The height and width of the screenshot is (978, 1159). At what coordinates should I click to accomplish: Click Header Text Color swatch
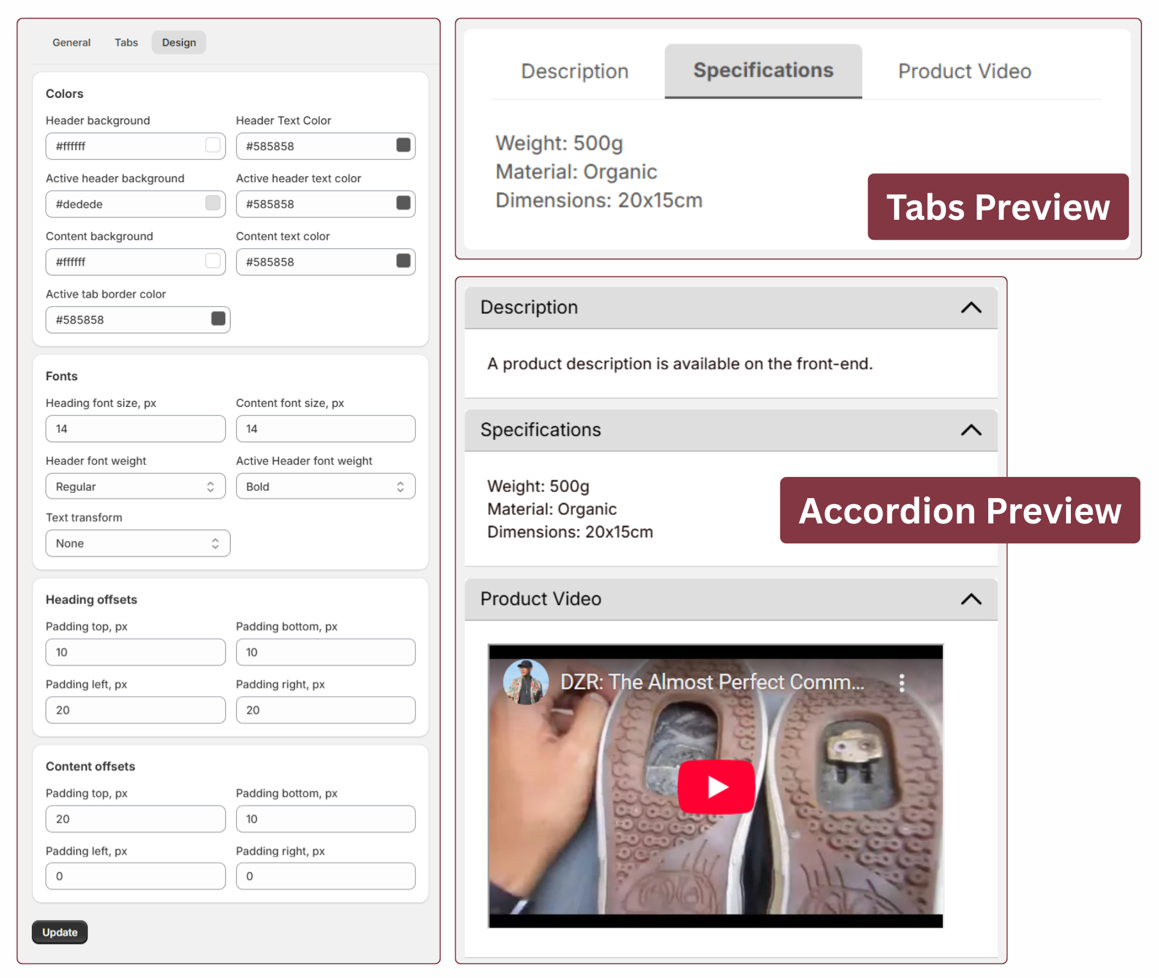pyautogui.click(x=403, y=145)
